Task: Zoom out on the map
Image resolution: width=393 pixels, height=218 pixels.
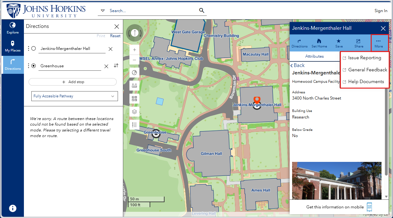Action: coord(134,60)
